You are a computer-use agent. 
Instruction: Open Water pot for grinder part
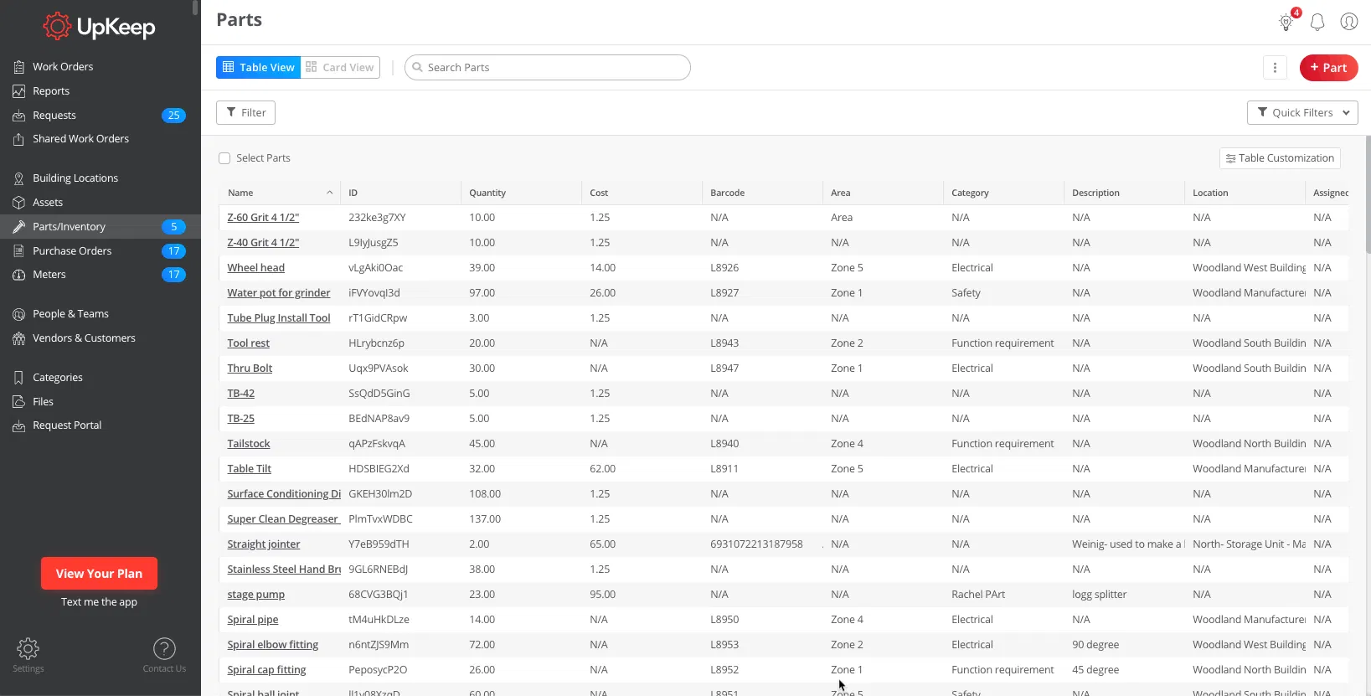coord(279,293)
